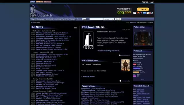The width and height of the screenshot is (184, 105).
Task: Open Genigods: Nezha overview news
Action: tap(45, 42)
